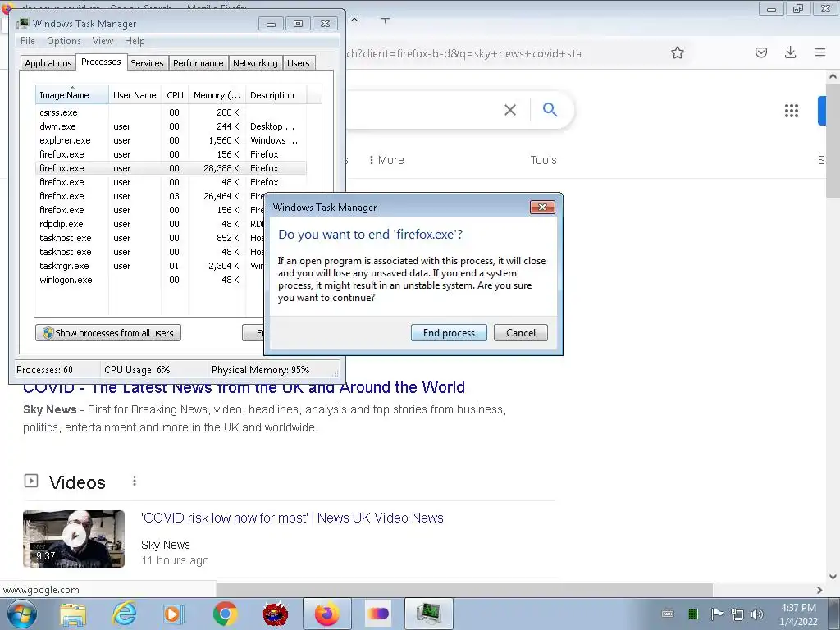Image resolution: width=840 pixels, height=630 pixels.
Task: Open the red bug application taskbar icon
Action: pos(276,614)
